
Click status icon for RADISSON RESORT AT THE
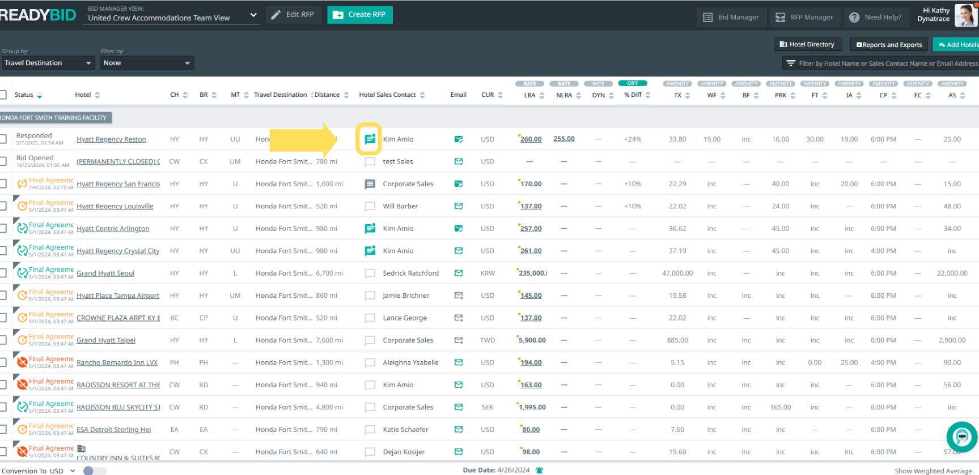[x=22, y=385]
